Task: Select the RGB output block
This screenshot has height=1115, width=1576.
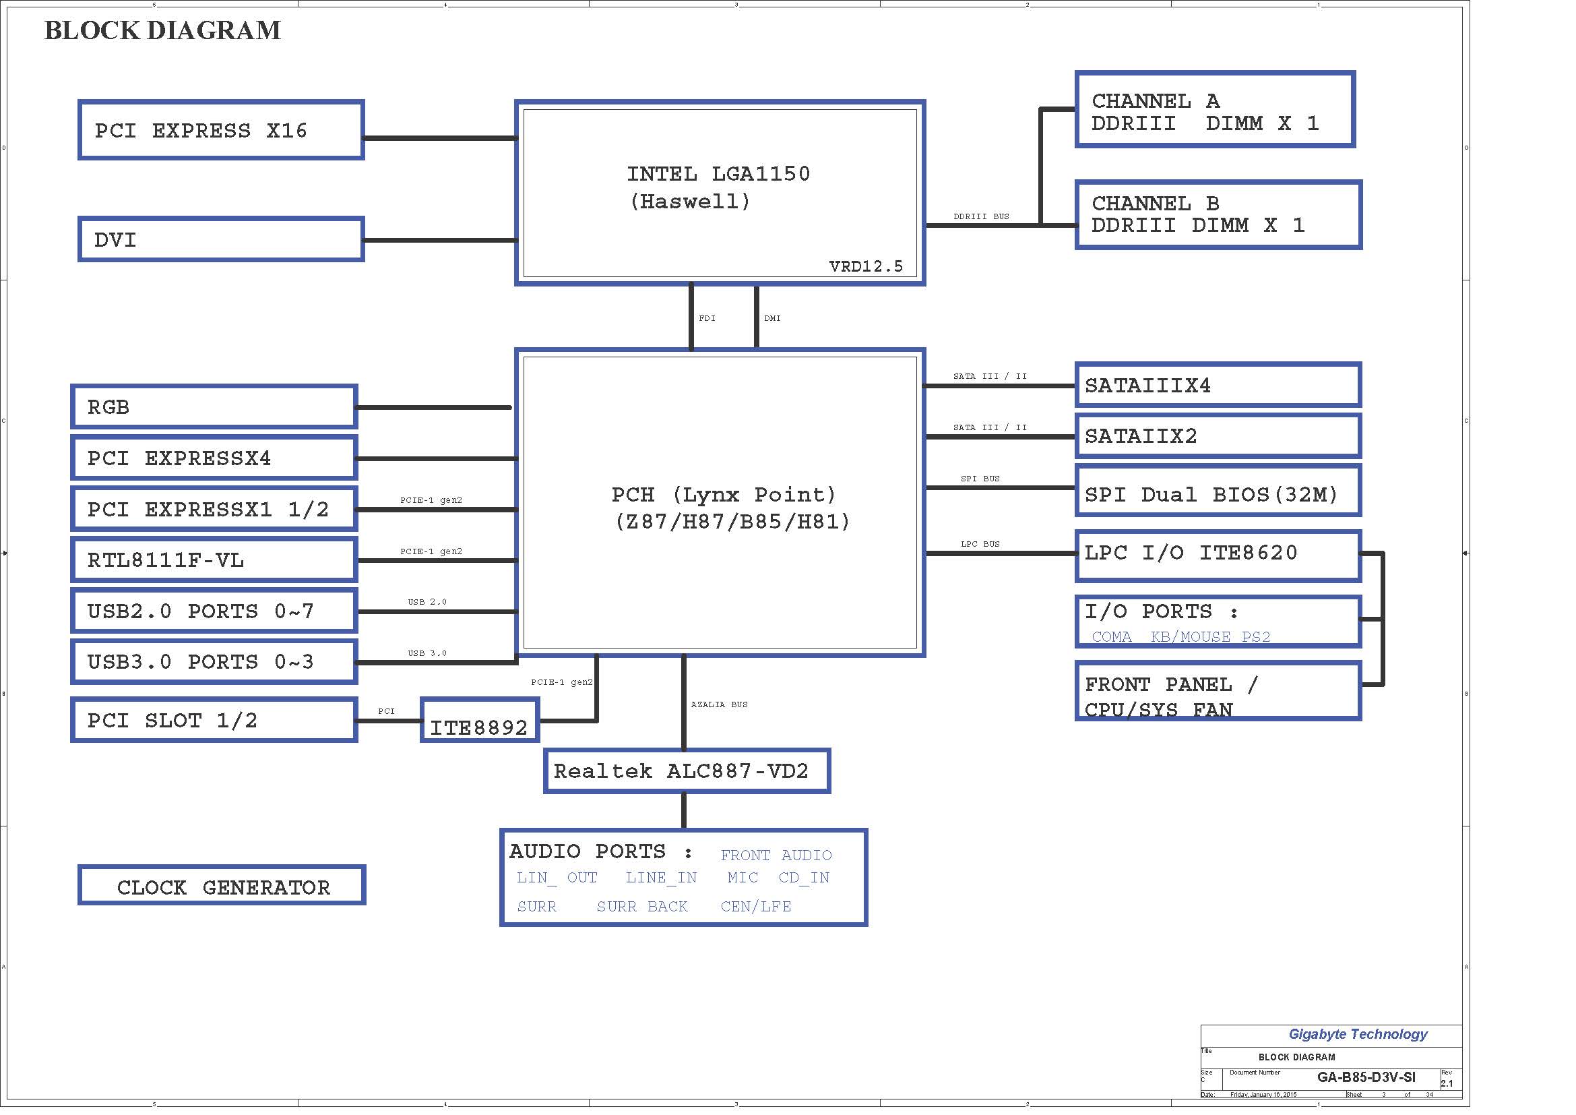Action: click(x=214, y=407)
